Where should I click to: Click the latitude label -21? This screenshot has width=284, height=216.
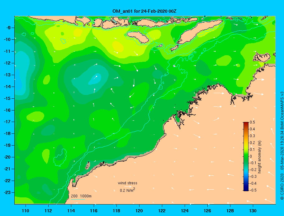(x=7, y=169)
